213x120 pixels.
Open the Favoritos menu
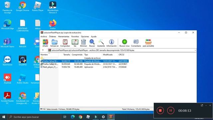pos(75,37)
